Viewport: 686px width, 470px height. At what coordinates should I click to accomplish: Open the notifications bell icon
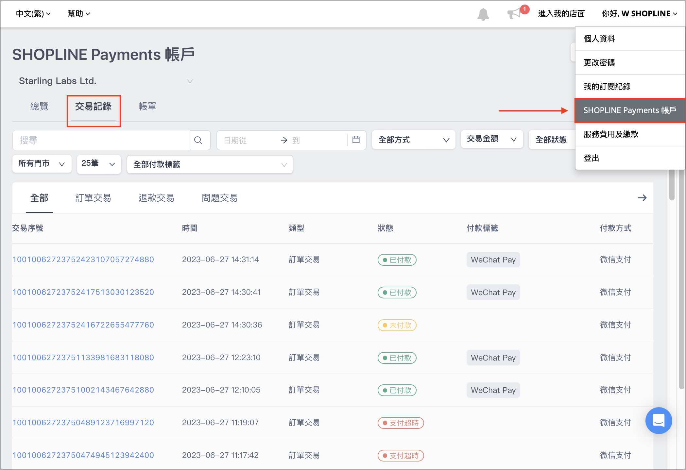pos(483,14)
